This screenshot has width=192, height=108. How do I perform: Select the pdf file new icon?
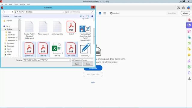tap(29, 48)
